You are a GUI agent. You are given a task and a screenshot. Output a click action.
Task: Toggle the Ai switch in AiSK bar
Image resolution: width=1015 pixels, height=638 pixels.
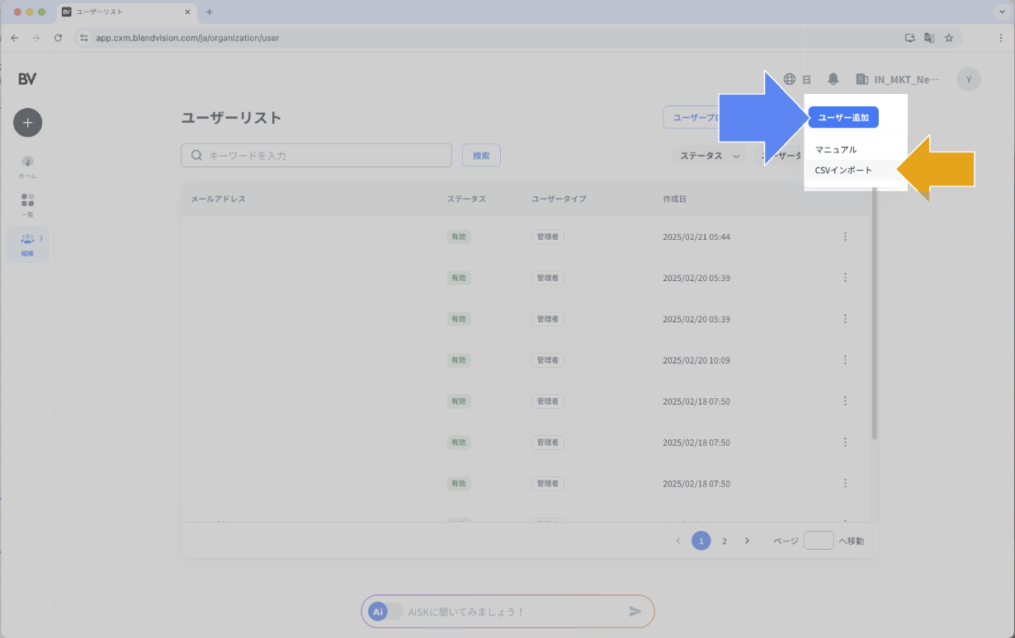pyautogui.click(x=386, y=612)
